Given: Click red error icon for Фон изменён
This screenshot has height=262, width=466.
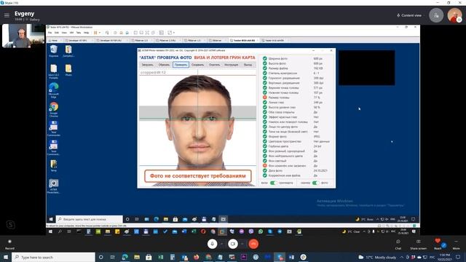Looking at the screenshot, I should (x=264, y=166).
